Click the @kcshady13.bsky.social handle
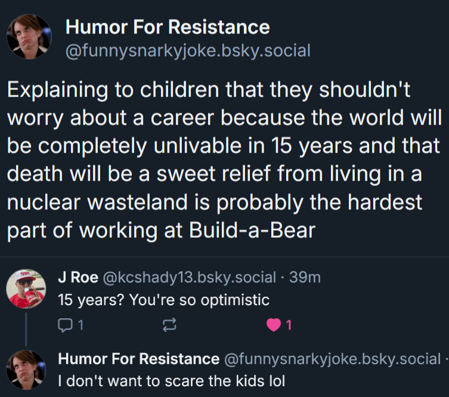The image size is (449, 397). 190,277
